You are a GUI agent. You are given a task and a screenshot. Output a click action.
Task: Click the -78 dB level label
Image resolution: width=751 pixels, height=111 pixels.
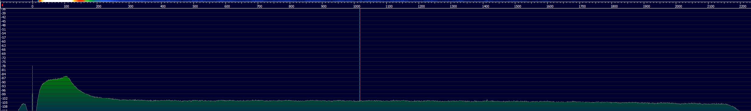tap(3, 66)
